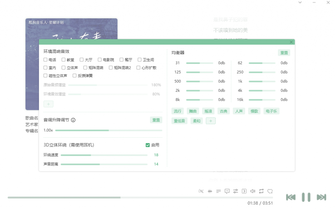335x211 pixels.
Task: Open the window options chevron at top right
Action: tap(300, 3)
